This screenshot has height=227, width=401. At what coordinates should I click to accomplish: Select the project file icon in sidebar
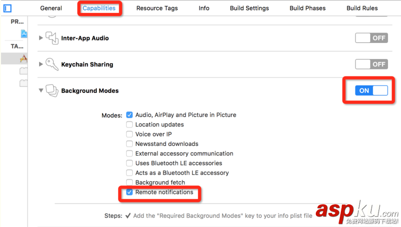click(24, 33)
